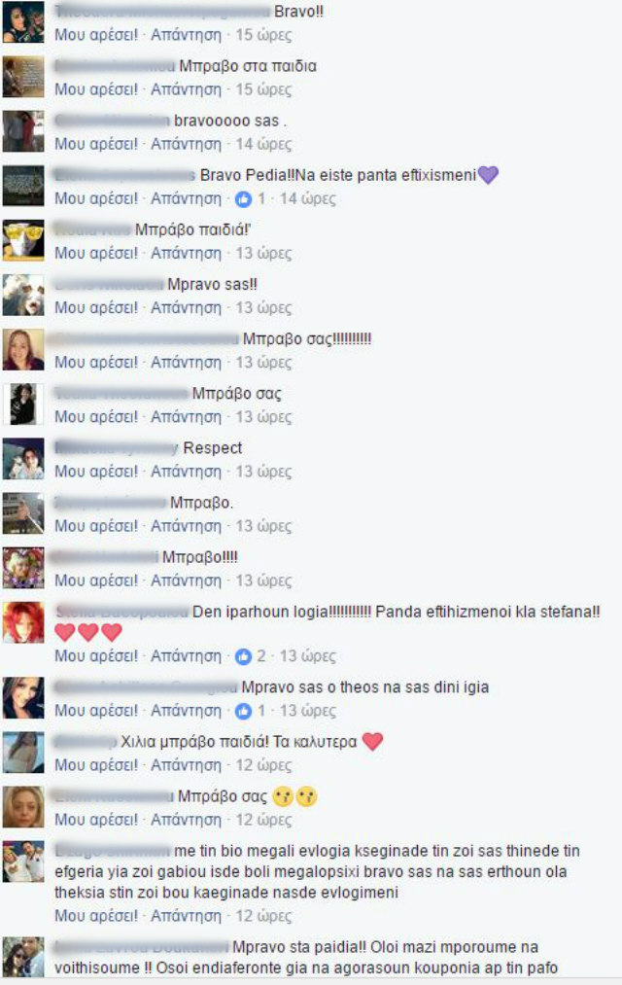Like the 'Μπραβο.' comment
Image resolution: width=622 pixels, height=985 pixels.
(96, 526)
